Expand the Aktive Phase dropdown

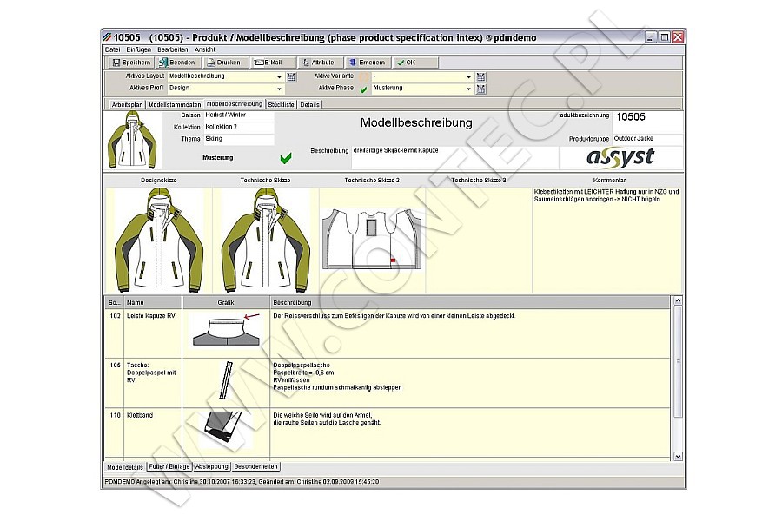point(469,89)
